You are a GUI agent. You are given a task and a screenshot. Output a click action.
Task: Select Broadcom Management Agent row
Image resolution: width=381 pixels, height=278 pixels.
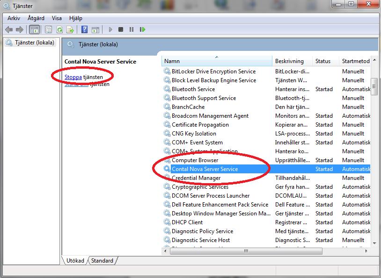(266, 116)
